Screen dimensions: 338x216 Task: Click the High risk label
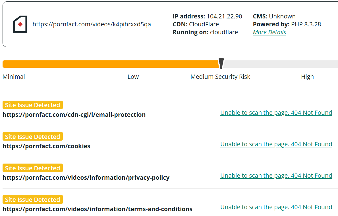point(307,77)
